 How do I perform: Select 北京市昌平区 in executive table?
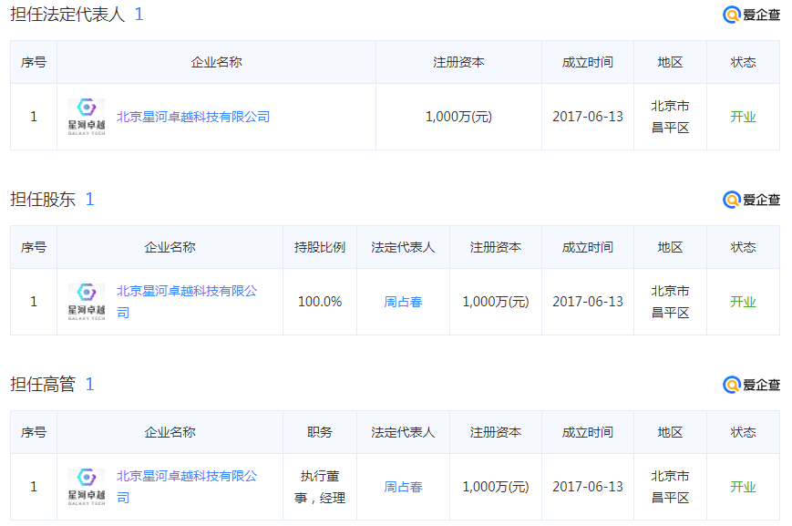670,487
